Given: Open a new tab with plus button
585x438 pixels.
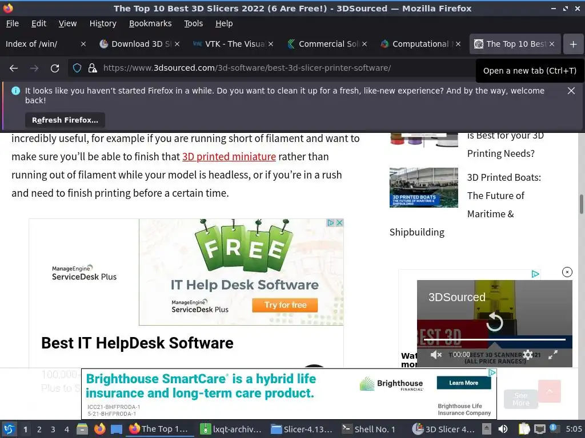Looking at the screenshot, I should click(574, 44).
